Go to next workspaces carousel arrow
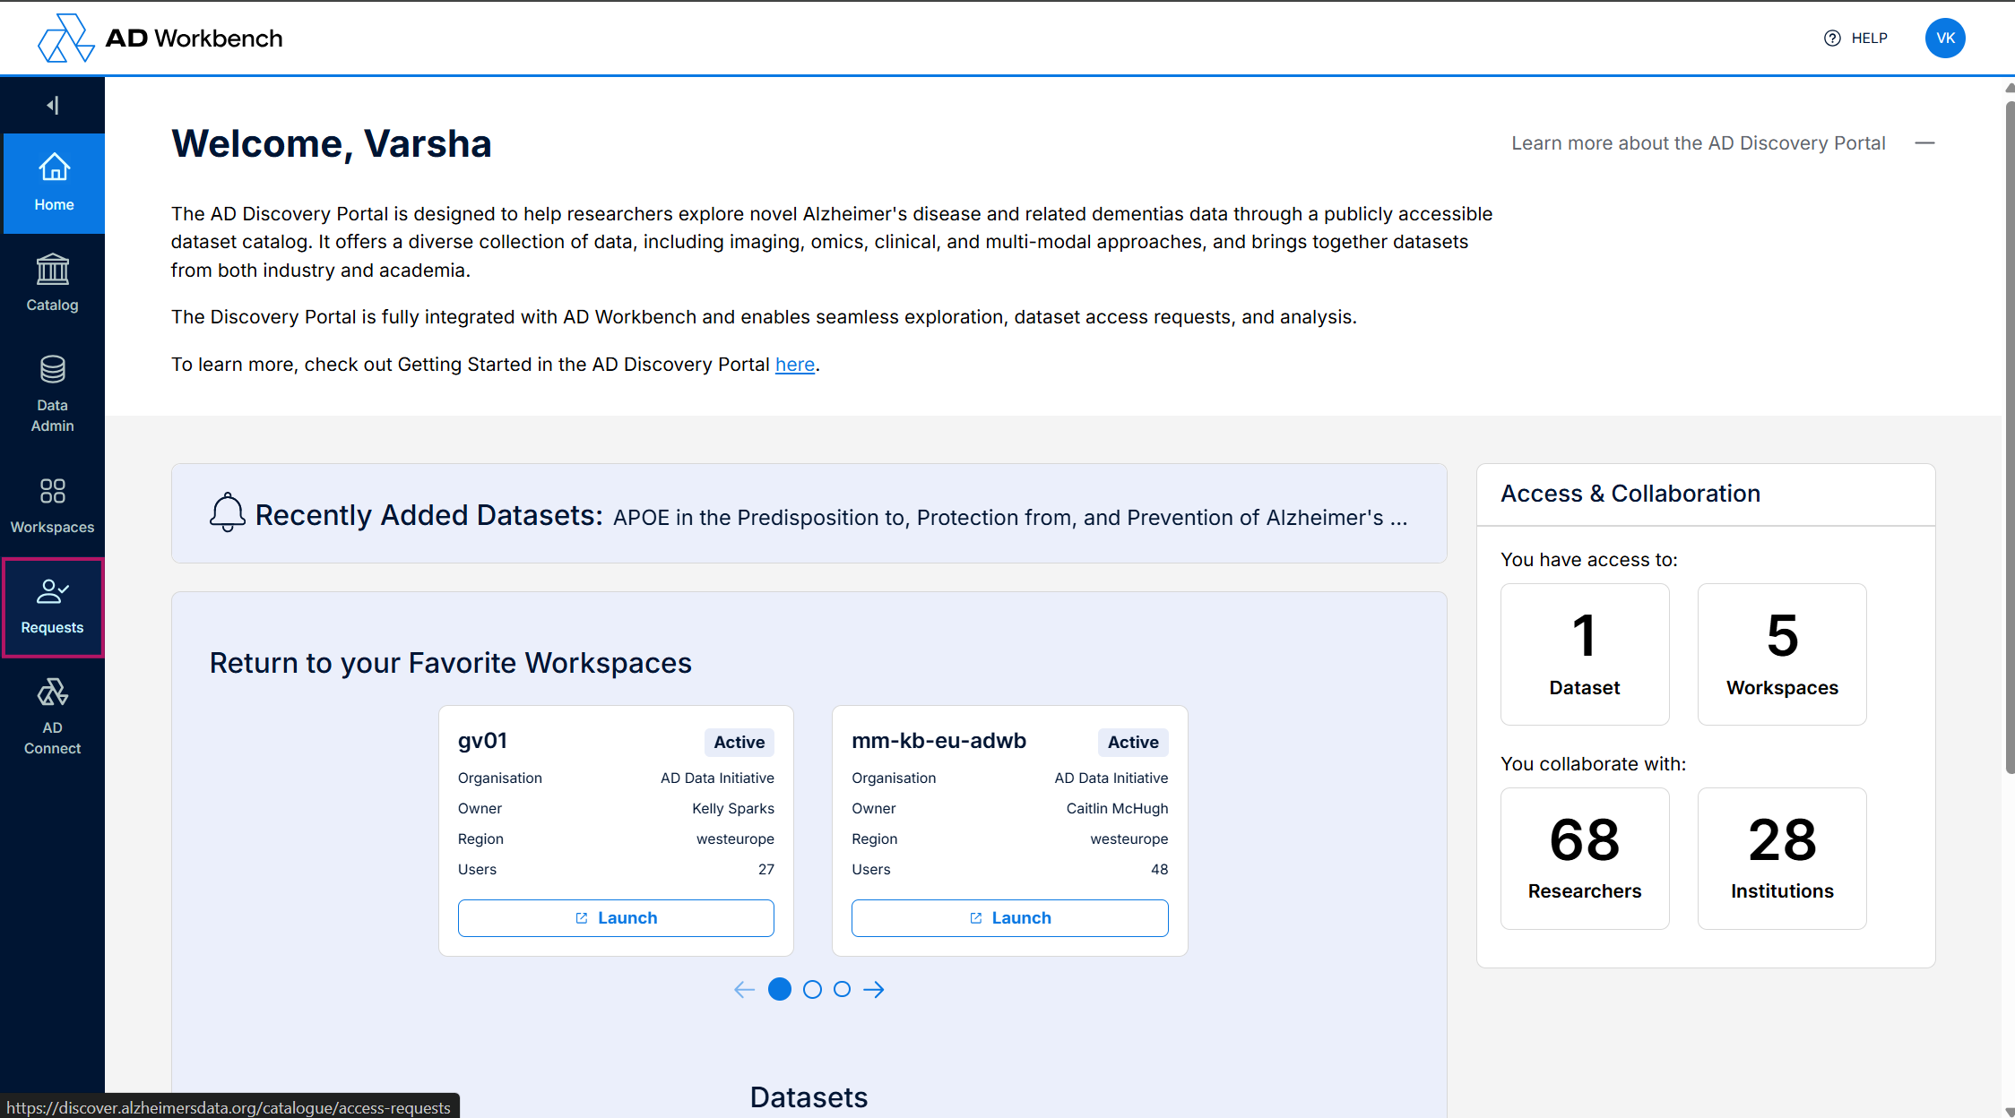Viewport: 2015px width, 1118px height. tap(874, 989)
